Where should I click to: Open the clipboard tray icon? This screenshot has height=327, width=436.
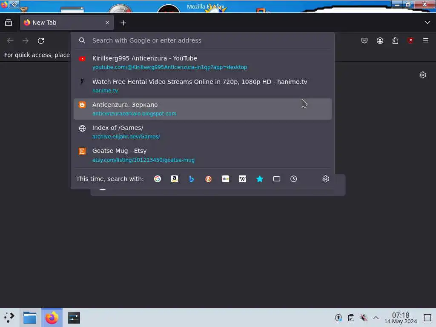[351, 318]
